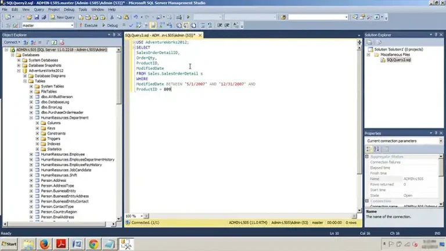Collapse the Connection section in Properties
This screenshot has height=251, width=446.
[x=367, y=201]
